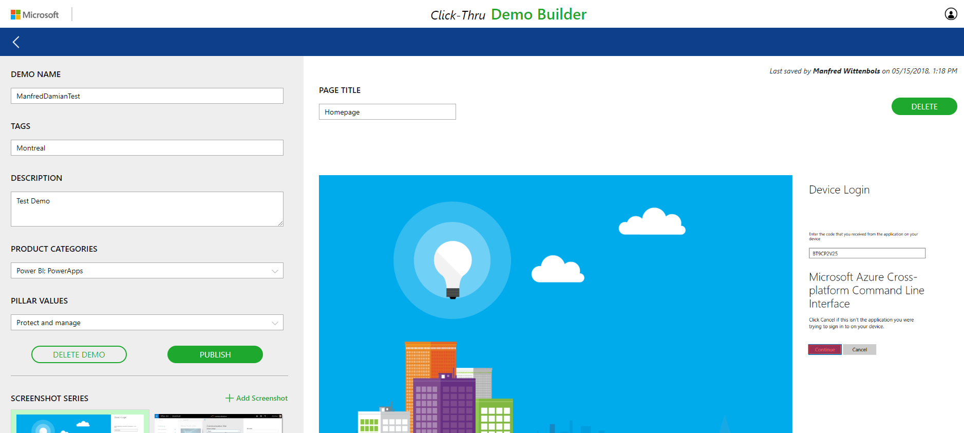Click the green Delete button
Viewport: 964px width, 433px height.
tap(924, 106)
